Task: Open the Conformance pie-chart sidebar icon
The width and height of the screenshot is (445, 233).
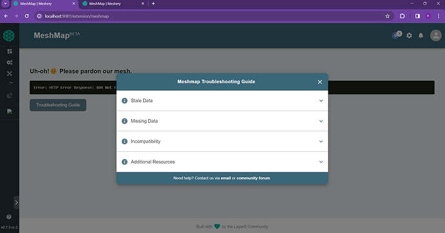Action: 10,95
